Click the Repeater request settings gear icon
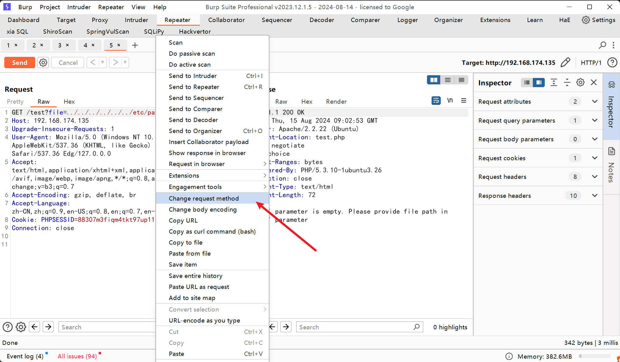Viewport: 620px width, 362px height. pos(43,63)
